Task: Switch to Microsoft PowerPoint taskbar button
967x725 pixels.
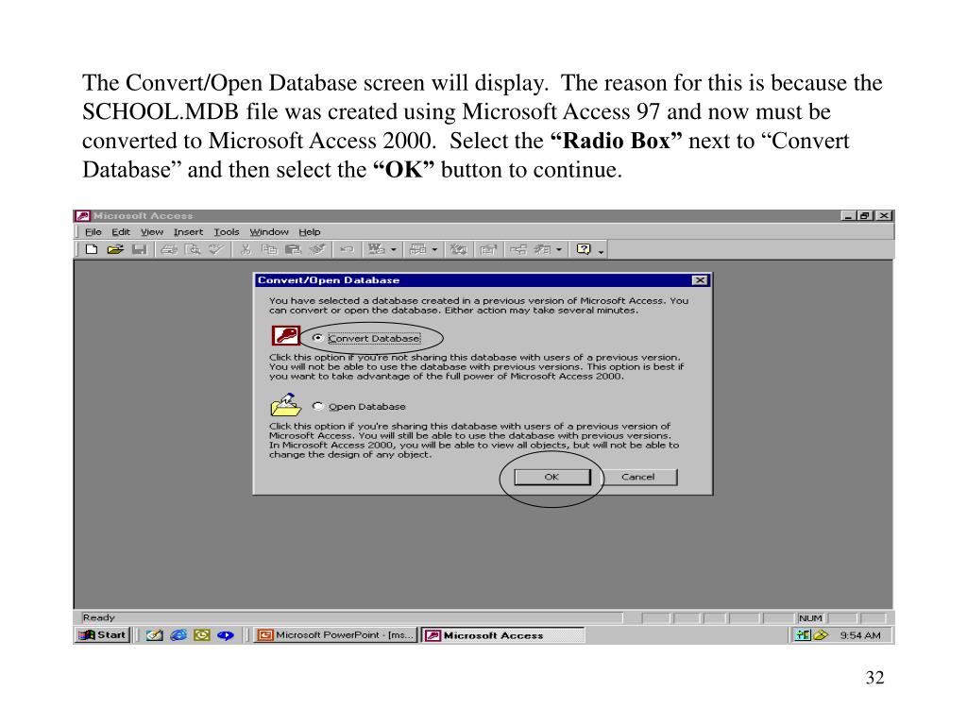Action: (x=336, y=635)
